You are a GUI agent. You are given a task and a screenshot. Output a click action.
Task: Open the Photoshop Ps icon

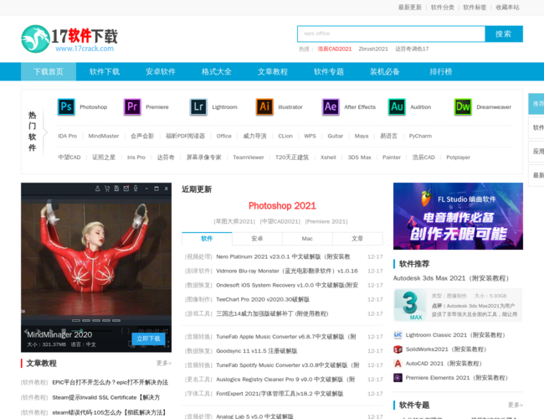66,106
